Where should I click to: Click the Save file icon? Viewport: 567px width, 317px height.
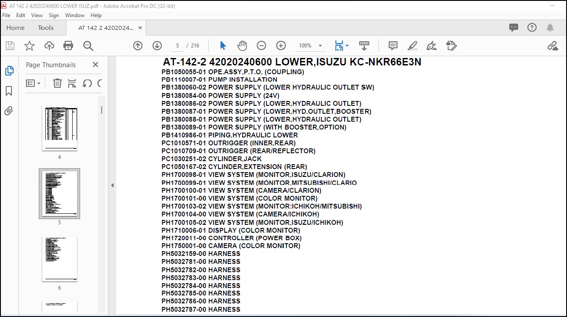point(10,46)
